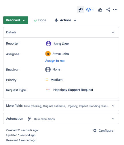The height and width of the screenshot is (145, 124).
Task: Open the Actions lightning menu
Action: (x=66, y=20)
